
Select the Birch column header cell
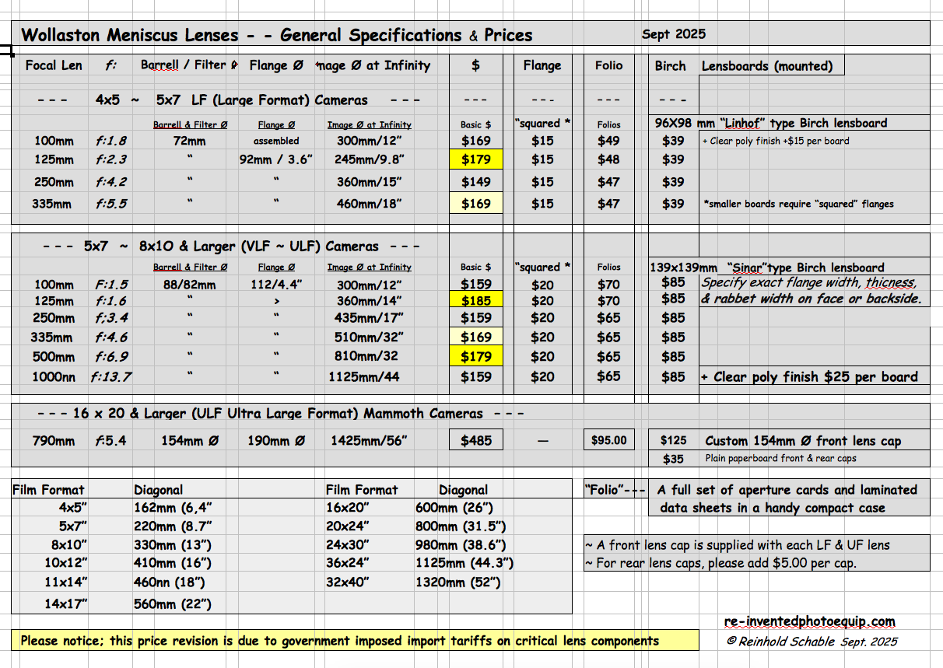[x=670, y=66]
